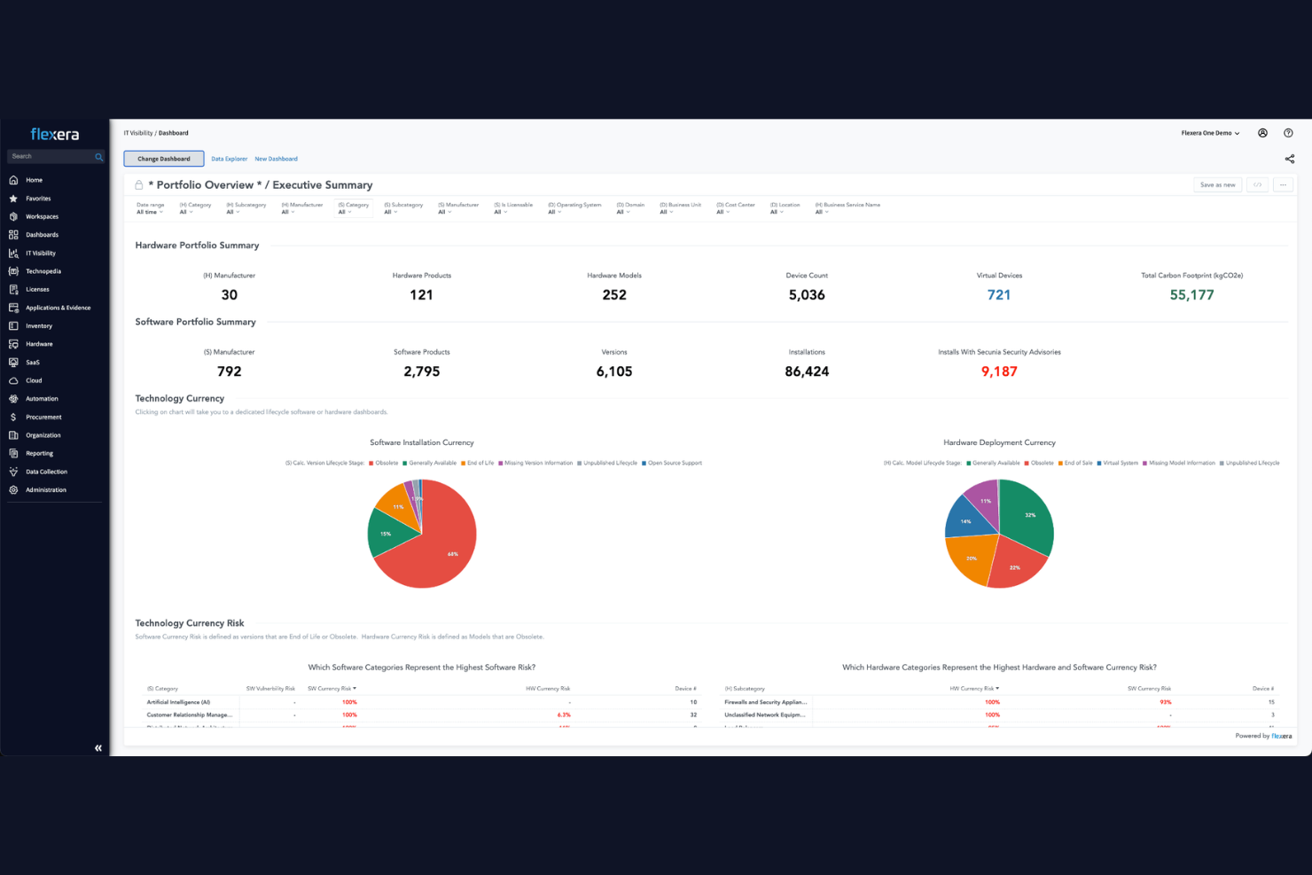This screenshot has width=1312, height=875.
Task: Toggle Open Source Support legend entry
Action: pyautogui.click(x=672, y=463)
